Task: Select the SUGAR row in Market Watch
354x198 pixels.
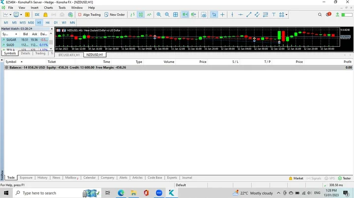Action: pos(25,40)
